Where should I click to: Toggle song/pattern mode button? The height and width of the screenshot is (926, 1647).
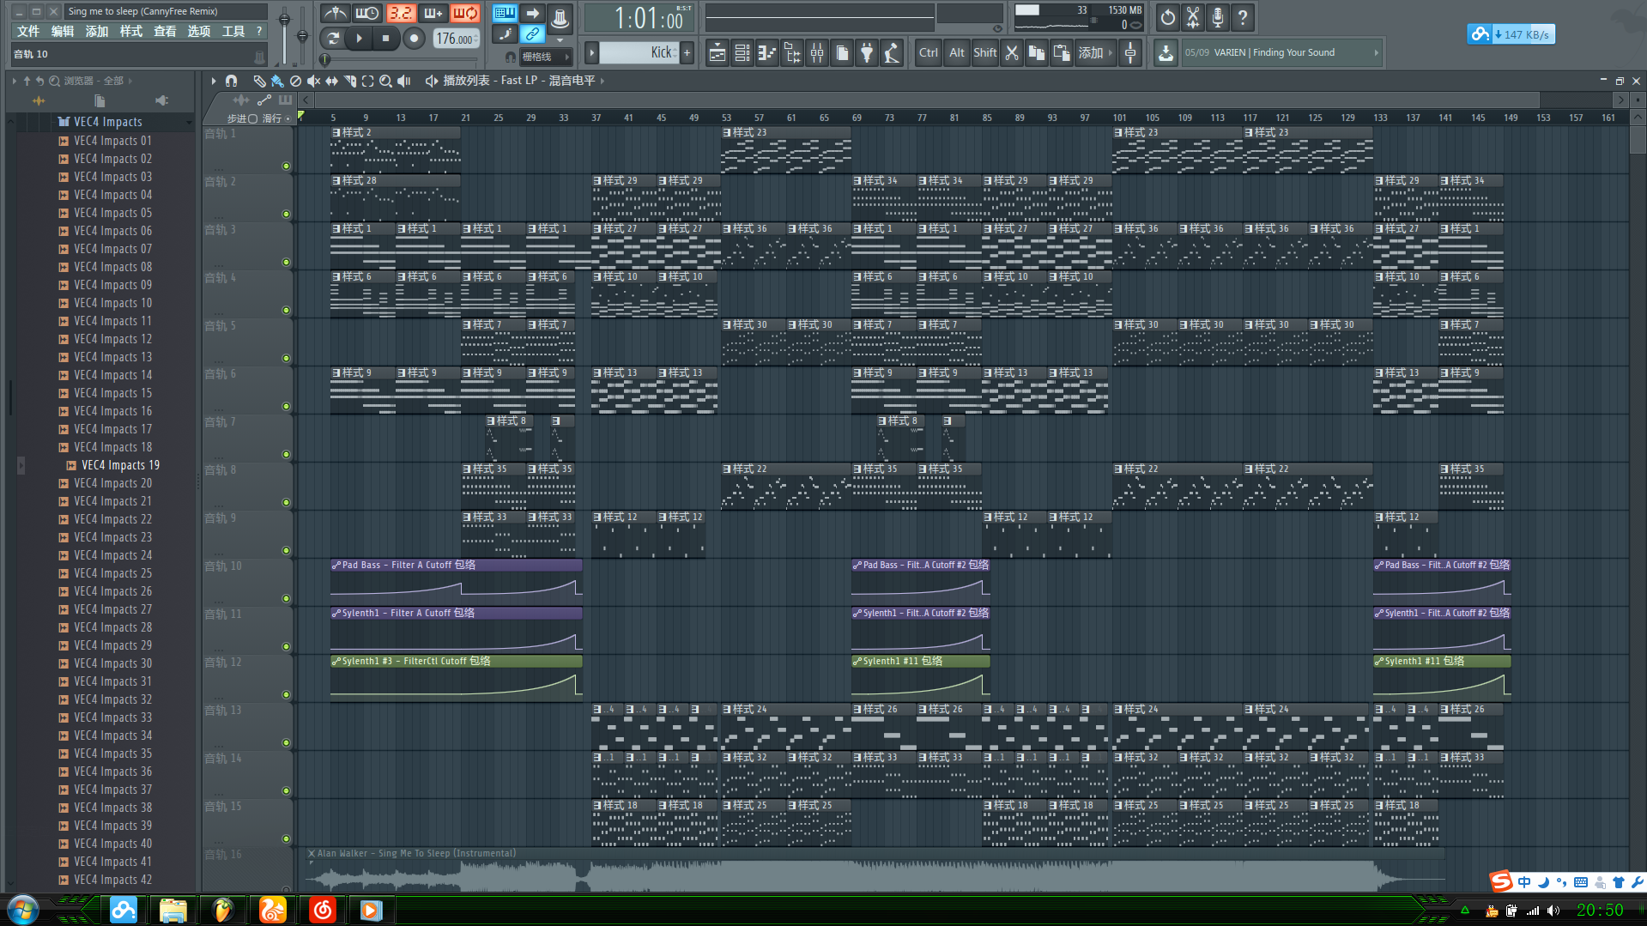point(334,38)
